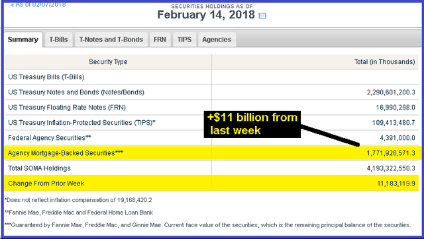Select the highlighted Agency Mortgage-Backed Securities row
This screenshot has width=424, height=239.
click(211, 153)
